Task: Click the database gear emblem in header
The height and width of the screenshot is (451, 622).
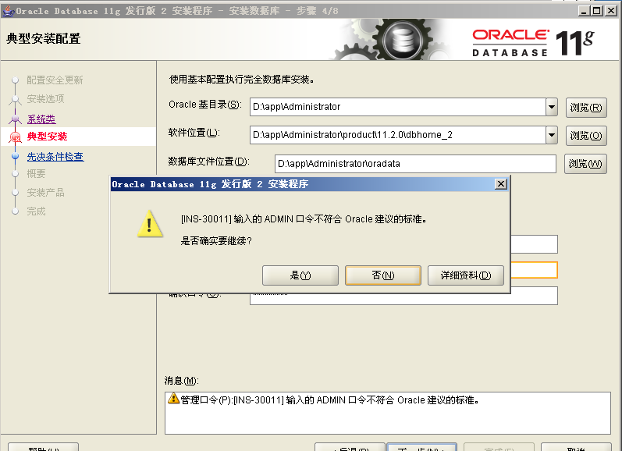Action: click(402, 41)
